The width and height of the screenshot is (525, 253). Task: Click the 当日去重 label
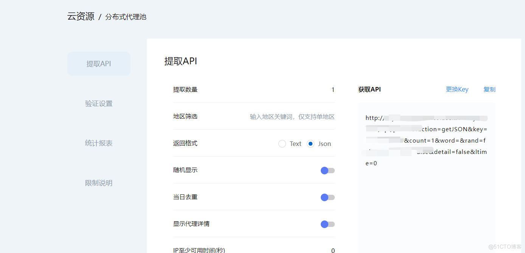coord(185,197)
